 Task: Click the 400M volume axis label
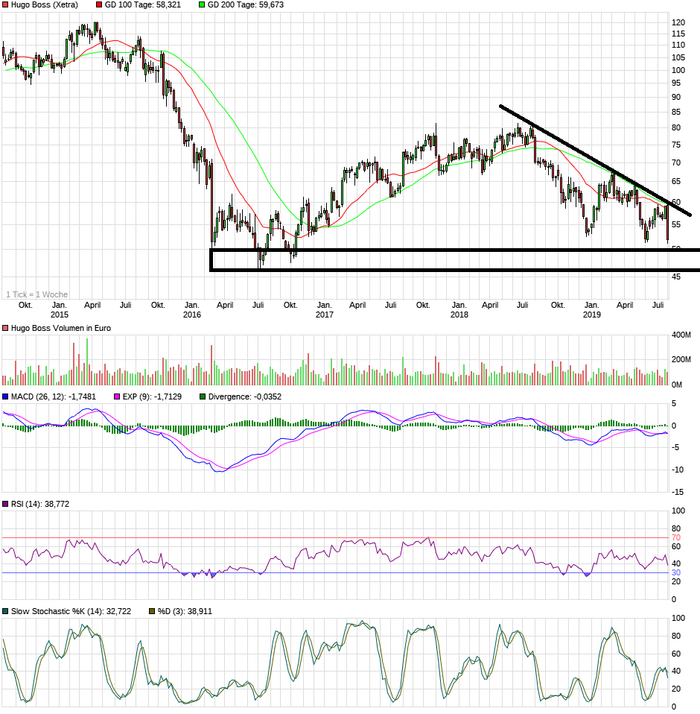tap(681, 335)
